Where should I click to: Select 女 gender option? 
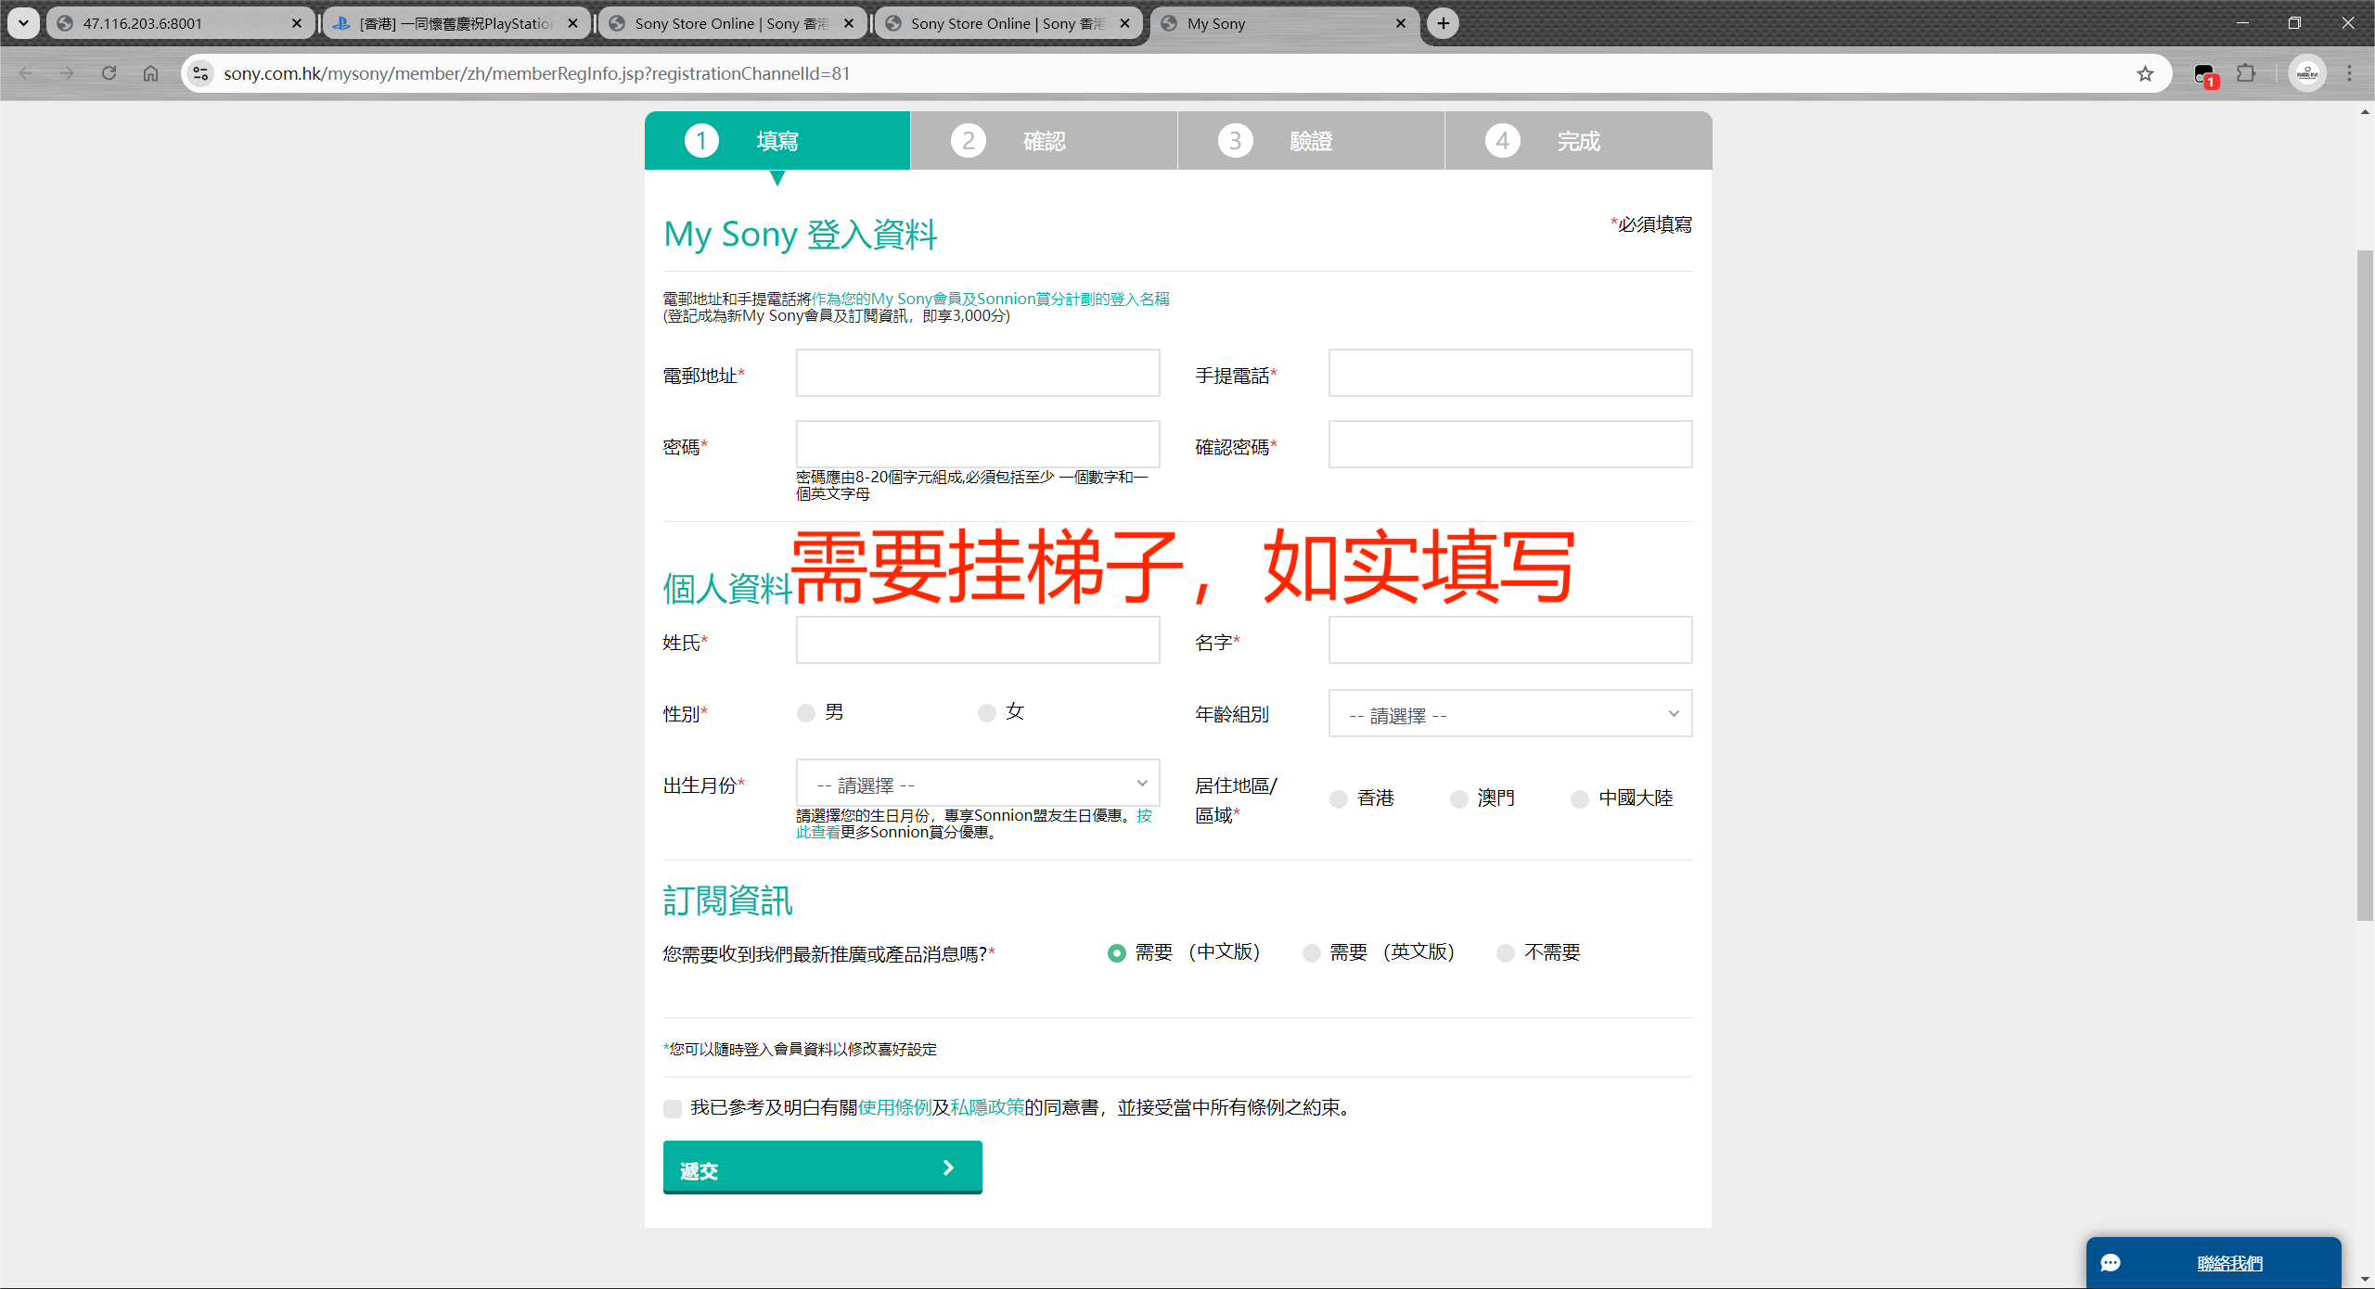[987, 712]
